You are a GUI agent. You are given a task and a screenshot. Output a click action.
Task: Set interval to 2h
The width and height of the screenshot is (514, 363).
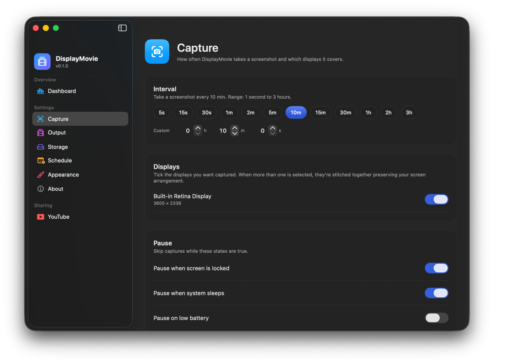click(x=389, y=112)
